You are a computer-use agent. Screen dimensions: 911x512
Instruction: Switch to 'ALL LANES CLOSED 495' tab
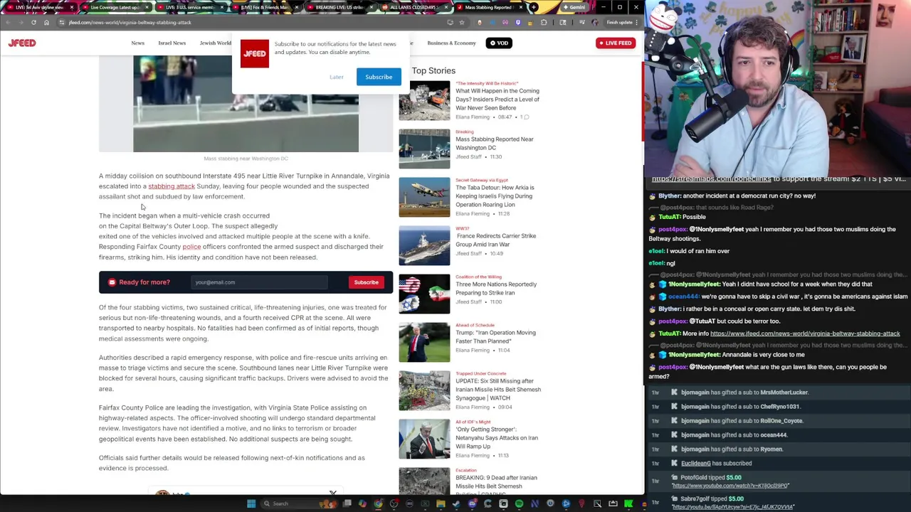tap(414, 7)
